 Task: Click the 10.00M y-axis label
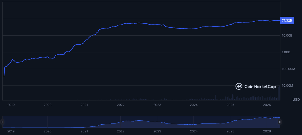click(287, 85)
